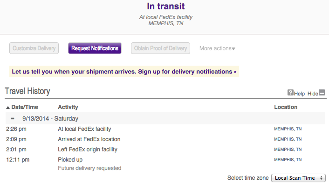Open the Local Scan Time zone selector

pos(298,178)
